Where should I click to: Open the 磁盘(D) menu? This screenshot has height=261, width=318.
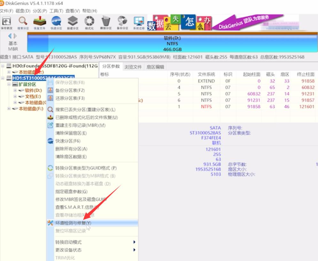tap(23, 11)
